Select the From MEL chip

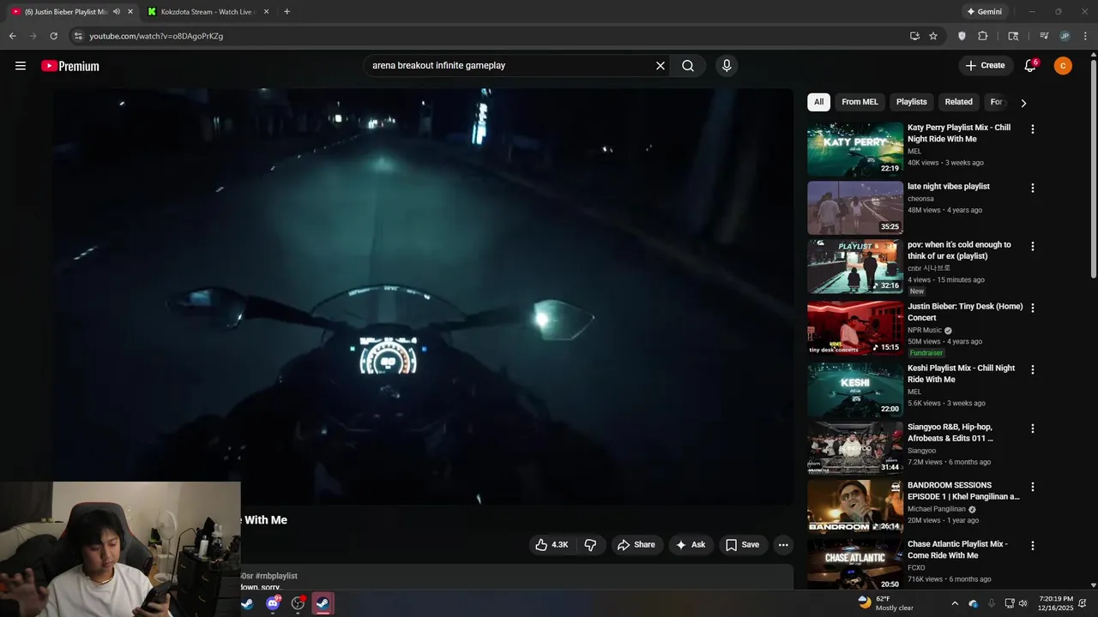point(860,102)
